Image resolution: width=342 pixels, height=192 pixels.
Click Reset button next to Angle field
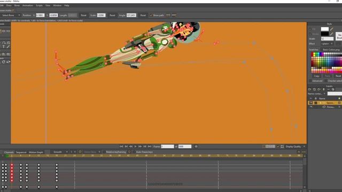[143, 15]
